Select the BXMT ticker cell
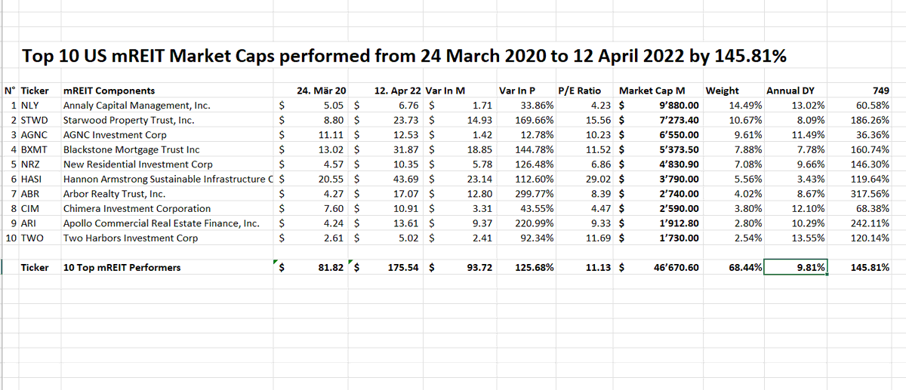The height and width of the screenshot is (390, 906). [x=35, y=149]
